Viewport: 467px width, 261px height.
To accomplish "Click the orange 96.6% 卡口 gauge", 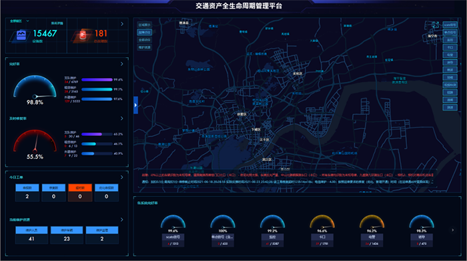I will click(322, 222).
